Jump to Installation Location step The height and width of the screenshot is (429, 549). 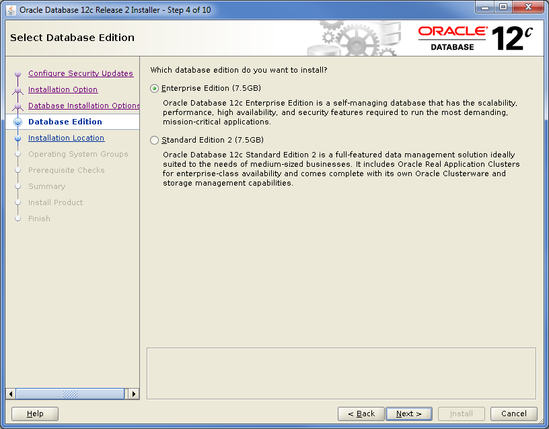66,138
